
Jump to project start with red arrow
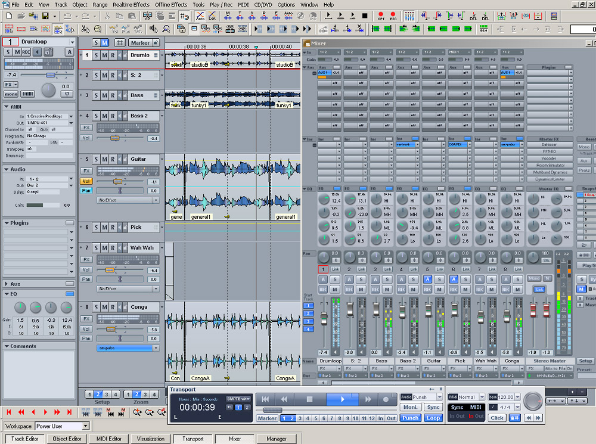(x=9, y=412)
